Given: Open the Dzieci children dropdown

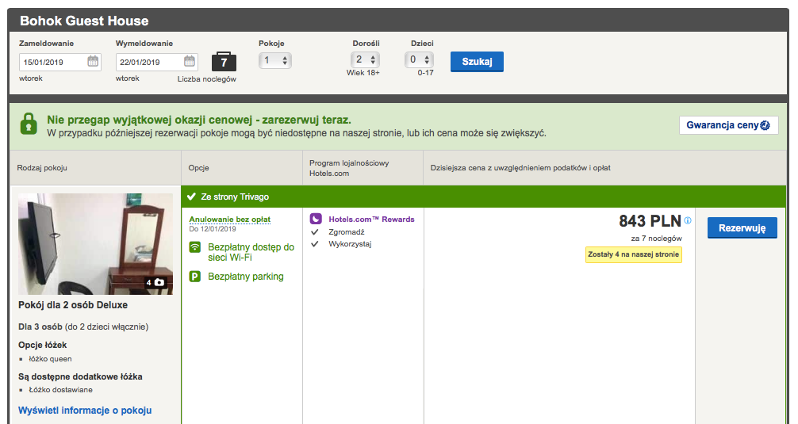Looking at the screenshot, I should (420, 59).
